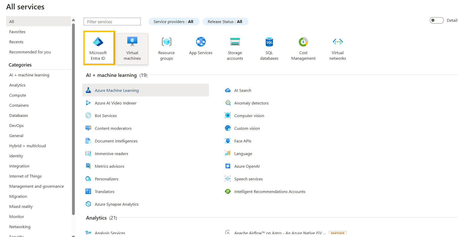Select the All menu item in sidebar
The height and width of the screenshot is (237, 458).
tap(39, 21)
